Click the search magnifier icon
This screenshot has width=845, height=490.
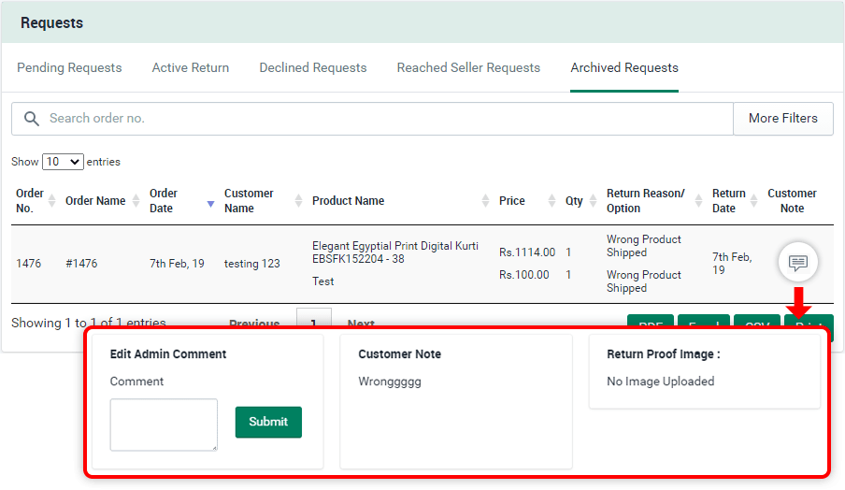pos(32,119)
